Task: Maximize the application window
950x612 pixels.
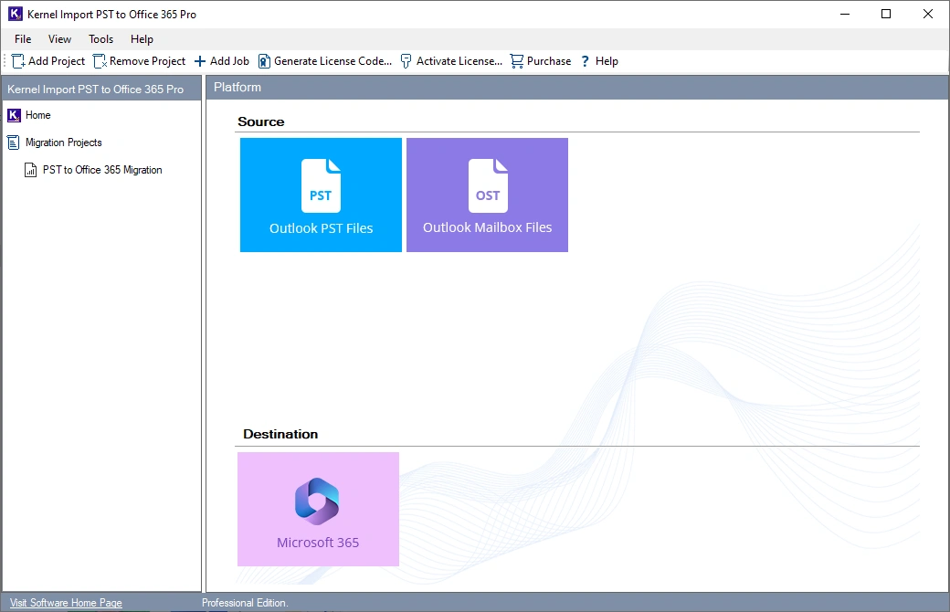Action: coord(886,14)
